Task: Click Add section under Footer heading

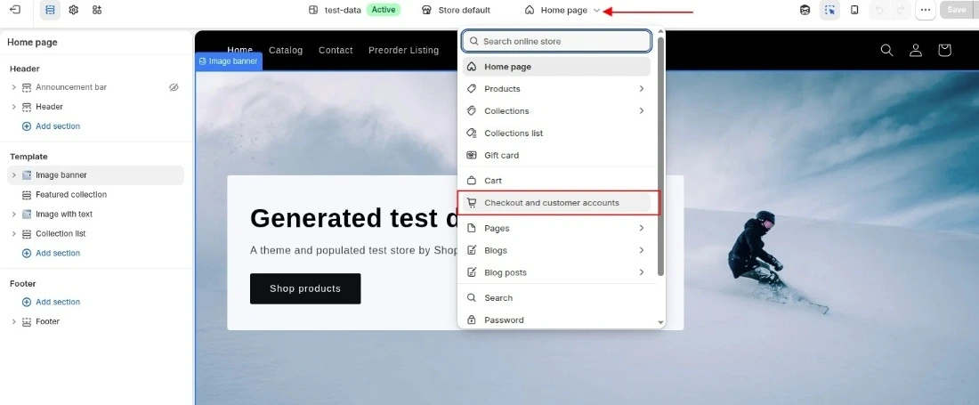Action: (x=52, y=302)
